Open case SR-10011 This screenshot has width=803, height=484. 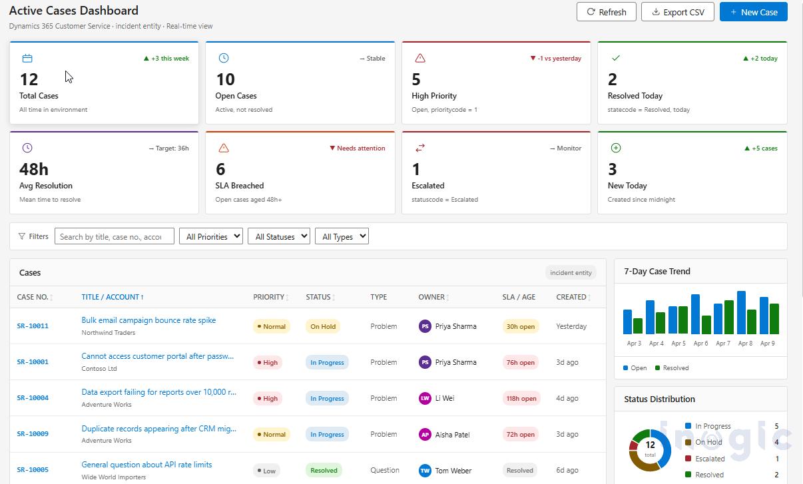(x=32, y=321)
